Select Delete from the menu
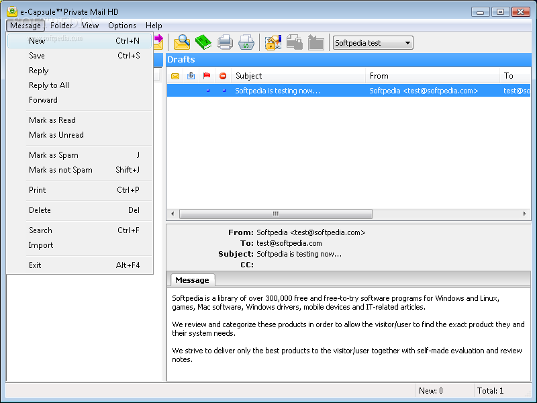Image resolution: width=537 pixels, height=403 pixels. [x=79, y=210]
